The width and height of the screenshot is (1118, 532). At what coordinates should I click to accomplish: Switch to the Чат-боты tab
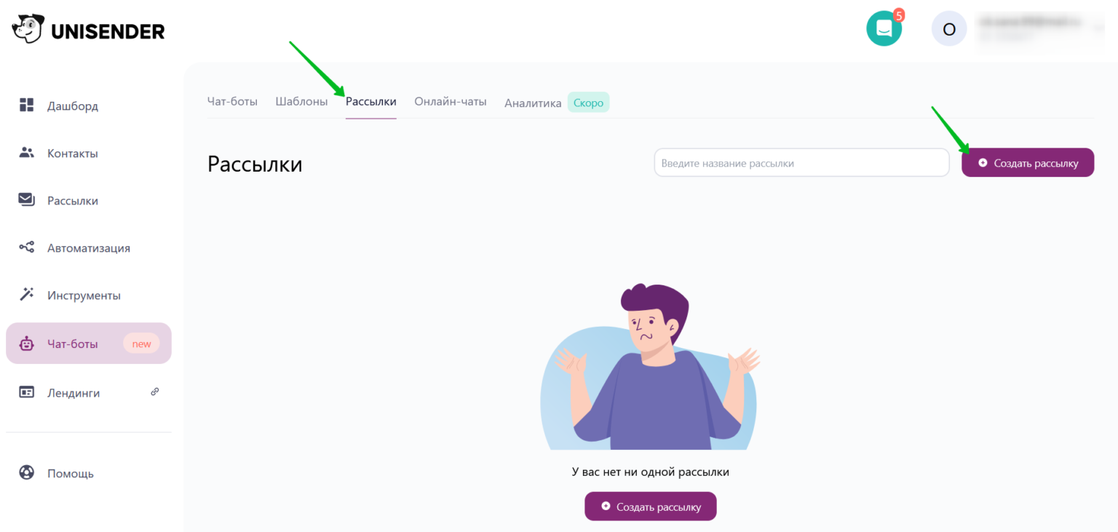(x=232, y=102)
